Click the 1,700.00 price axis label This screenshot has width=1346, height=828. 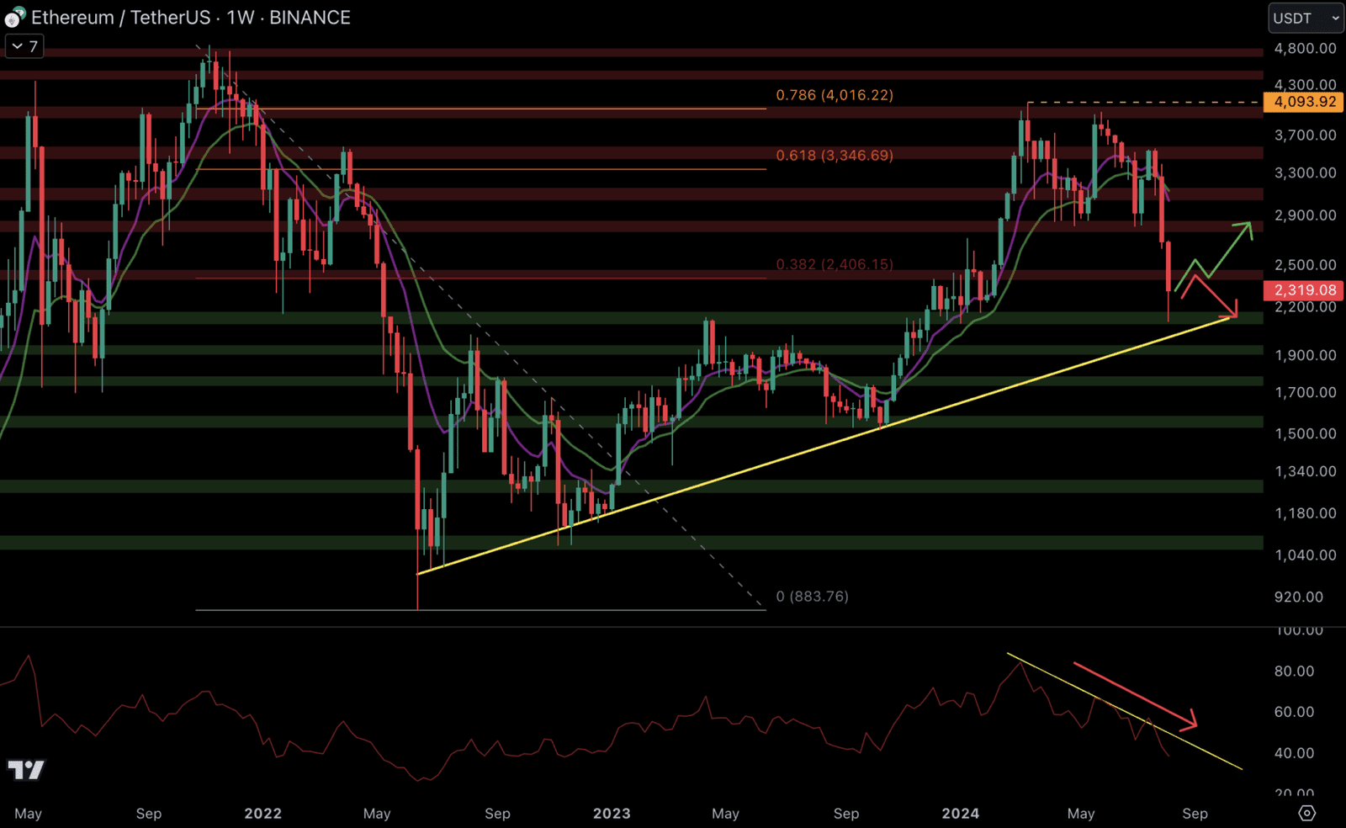point(1305,393)
